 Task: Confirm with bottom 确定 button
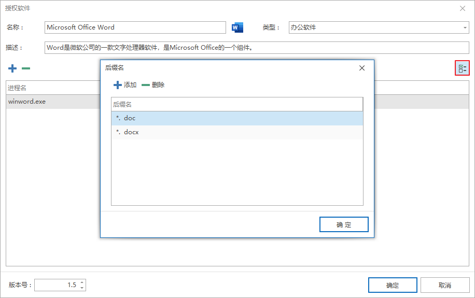click(393, 285)
